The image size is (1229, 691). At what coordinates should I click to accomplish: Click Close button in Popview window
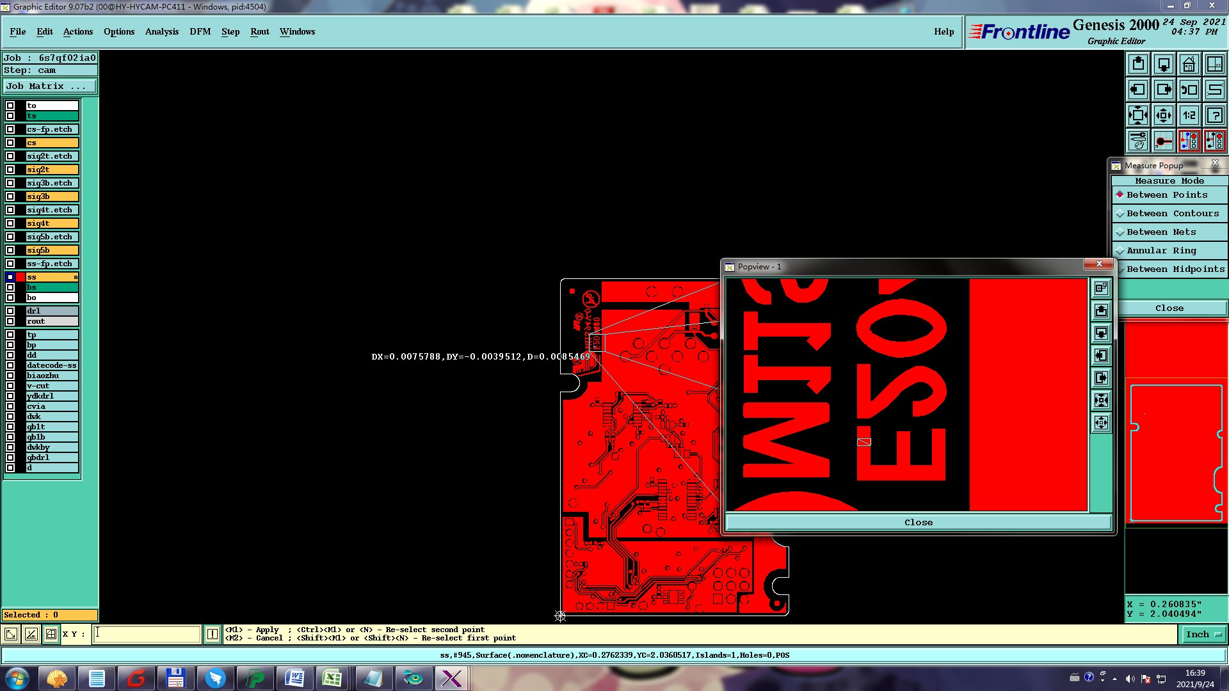(918, 522)
